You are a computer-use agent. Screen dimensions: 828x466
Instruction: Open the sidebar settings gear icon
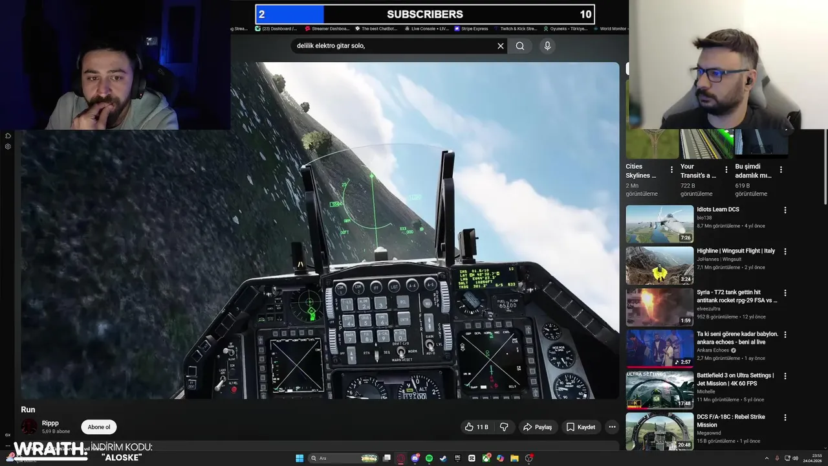click(x=8, y=147)
